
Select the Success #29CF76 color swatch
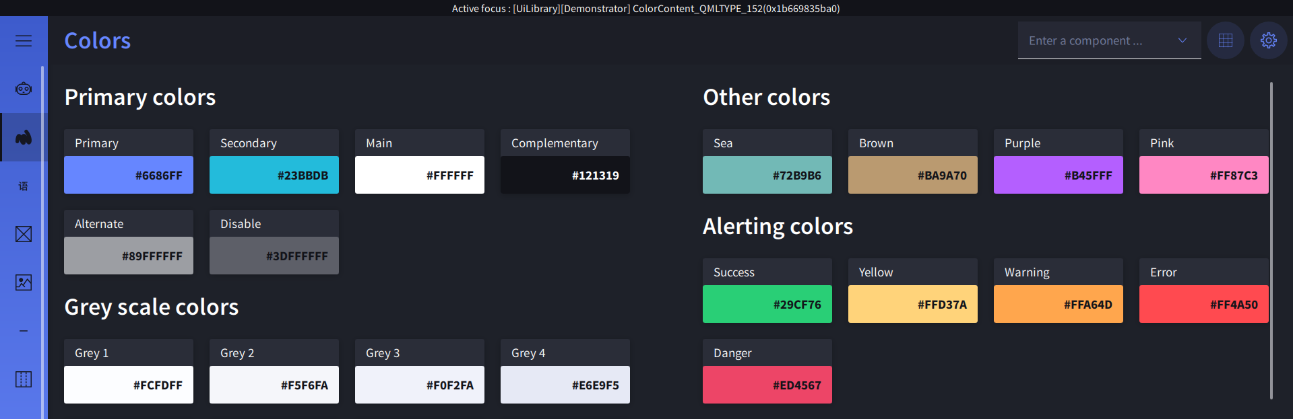767,304
